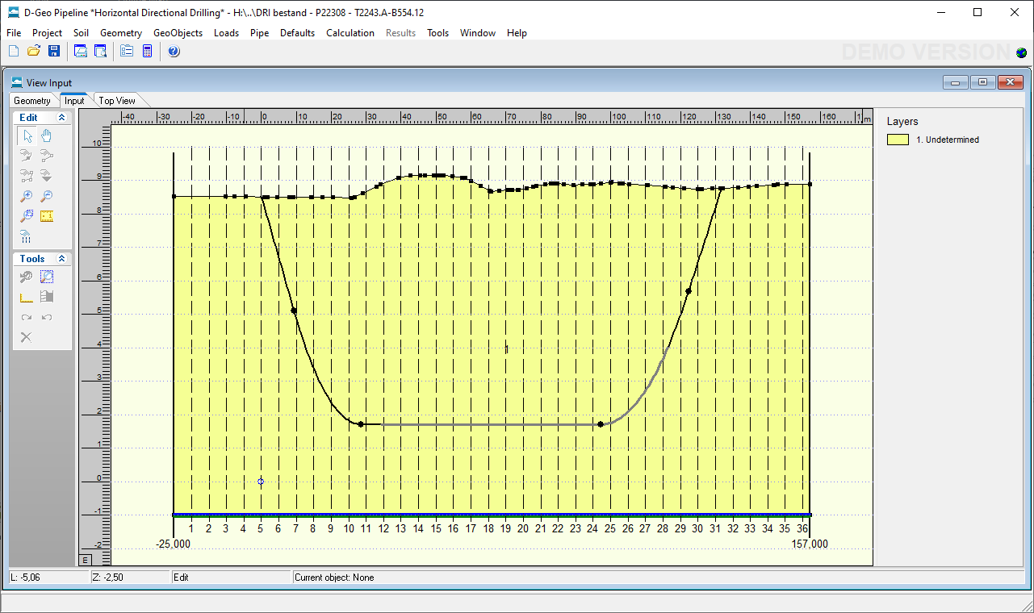1034x613 pixels.
Task: Open the Pipe menu
Action: click(x=260, y=33)
